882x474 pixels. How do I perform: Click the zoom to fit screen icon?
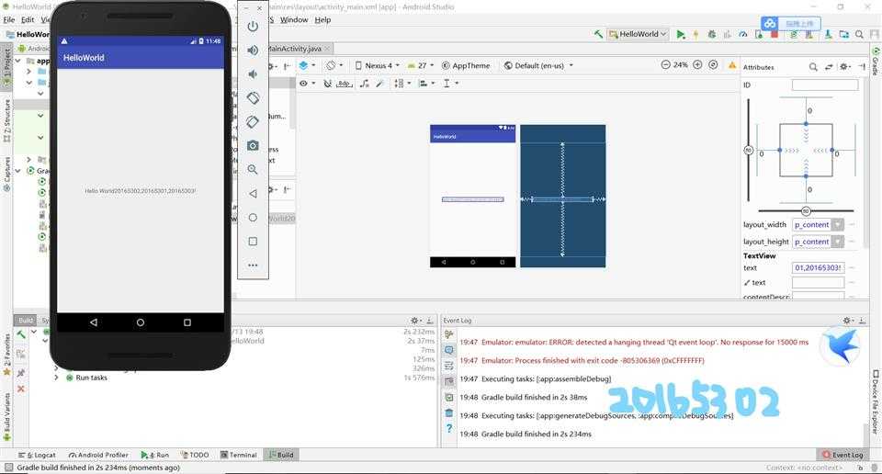[713, 65]
